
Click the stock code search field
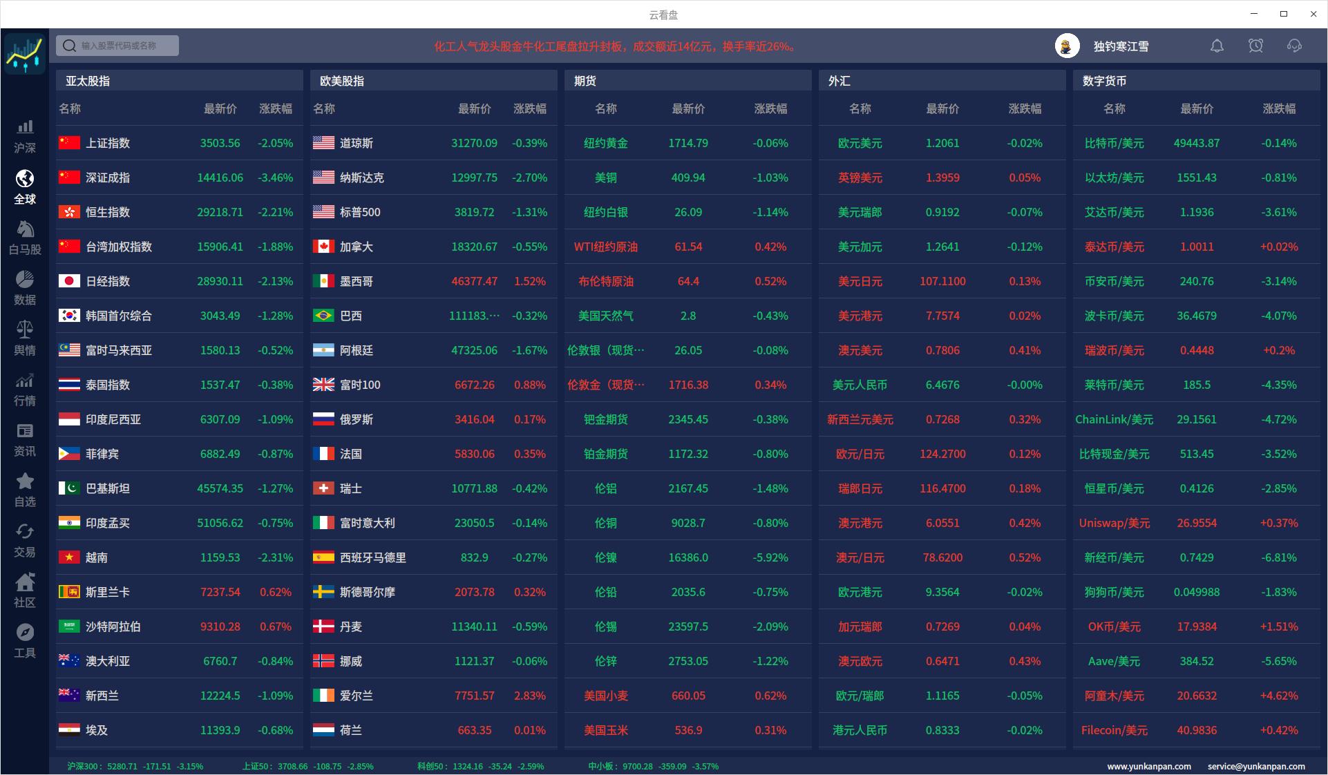(x=117, y=46)
